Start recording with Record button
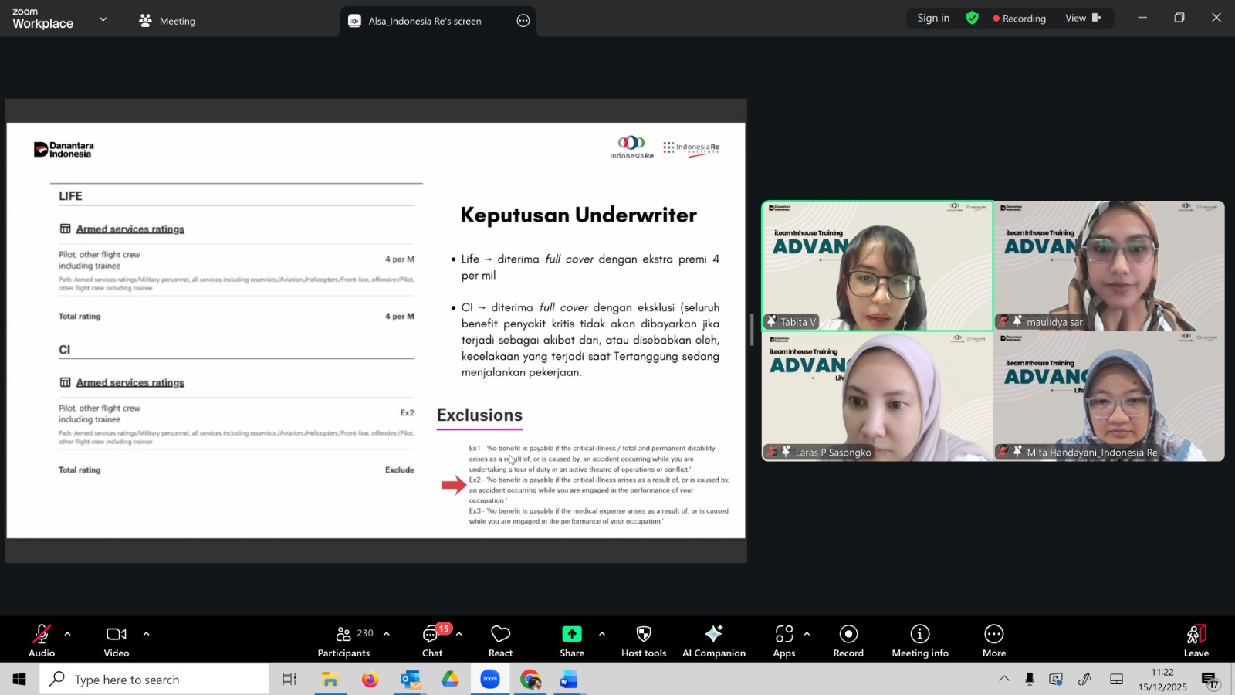The width and height of the screenshot is (1235, 695). point(848,640)
